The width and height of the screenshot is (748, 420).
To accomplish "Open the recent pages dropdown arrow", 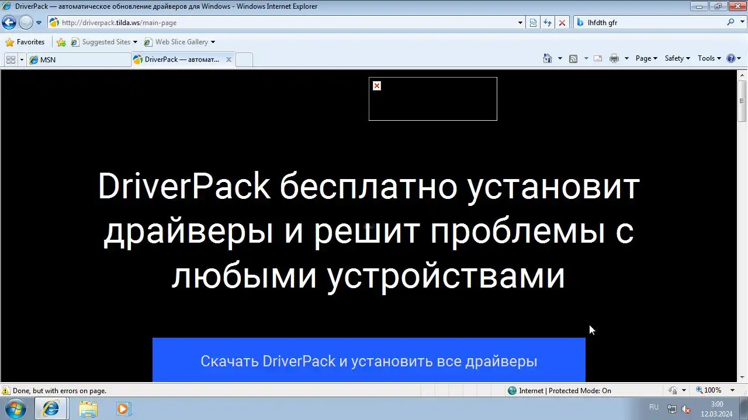I will point(39,23).
